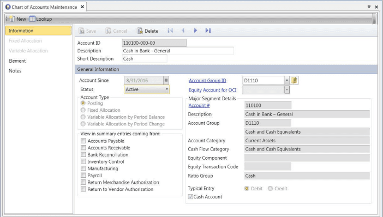383x217 pixels.
Task: Tick the Manufacturing checkbox
Action: [x=83, y=168]
